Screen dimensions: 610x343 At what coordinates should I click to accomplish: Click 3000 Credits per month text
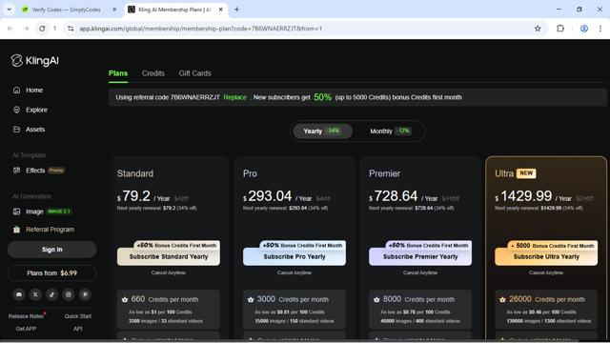pos(293,299)
